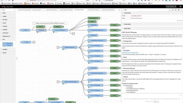Expand the output palette category
This screenshot has width=183, height=103.
[x=8, y=16]
